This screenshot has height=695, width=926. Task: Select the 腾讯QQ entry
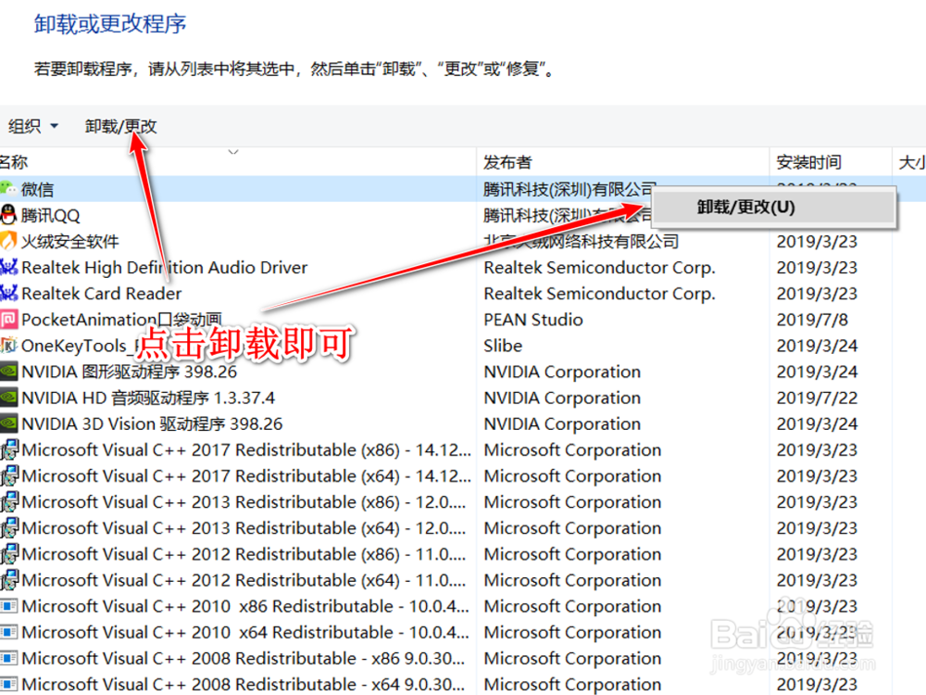point(50,215)
